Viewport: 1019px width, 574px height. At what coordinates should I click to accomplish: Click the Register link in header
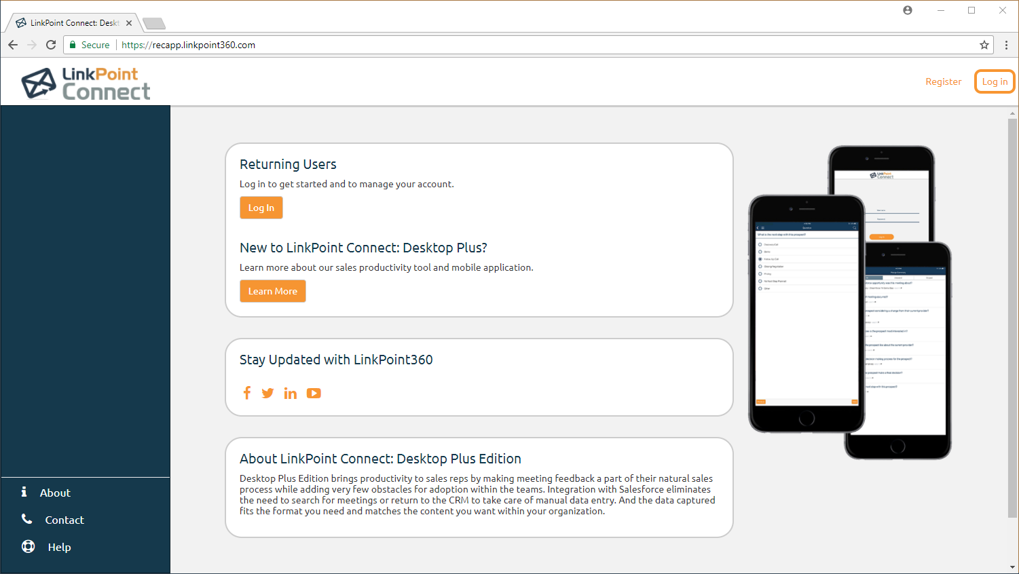[943, 81]
